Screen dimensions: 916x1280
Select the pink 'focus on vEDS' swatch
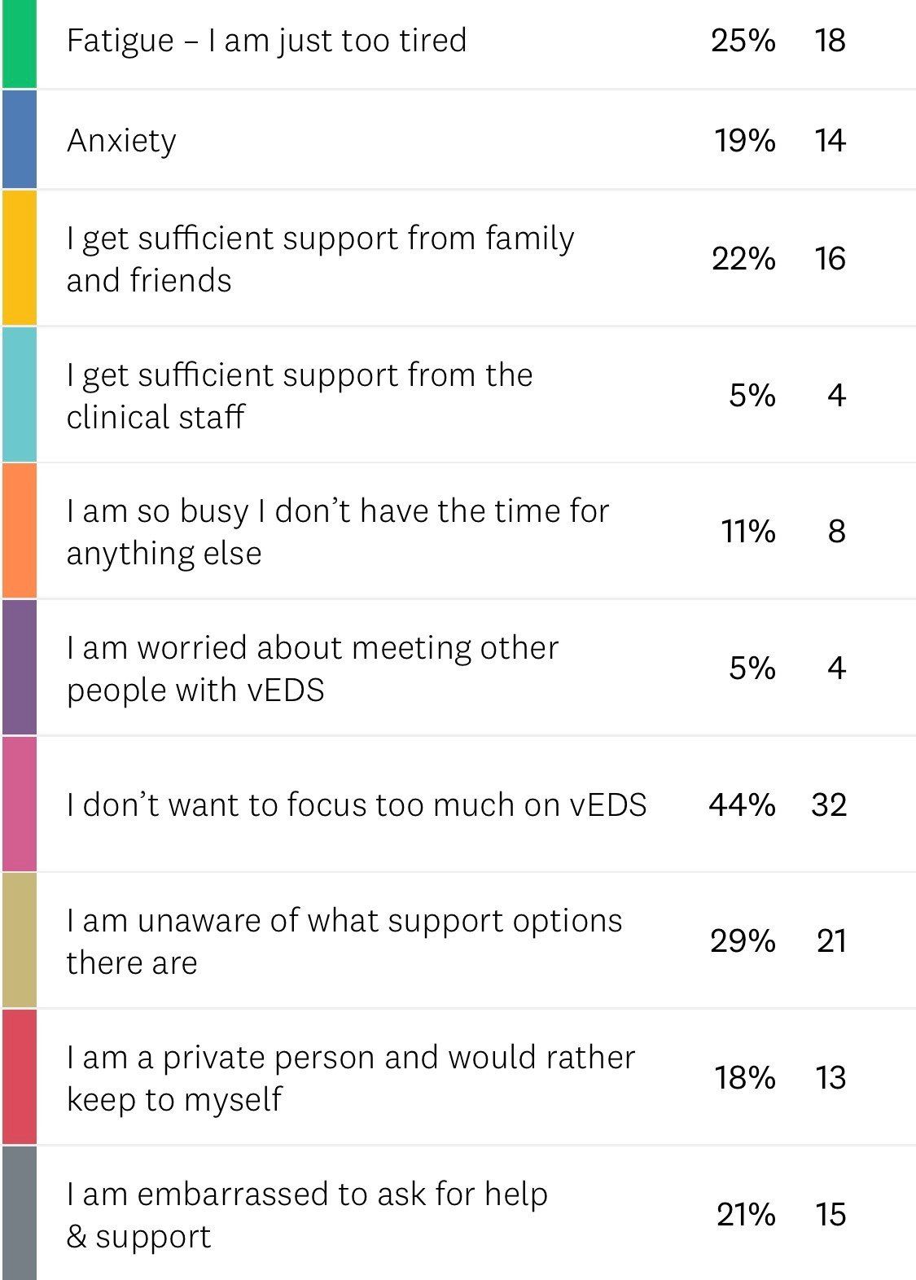click(x=19, y=804)
